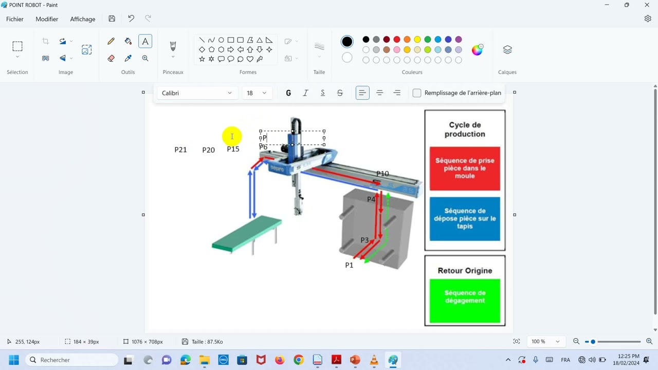The width and height of the screenshot is (658, 370).
Task: Click the remove background icon
Action: tap(46, 58)
